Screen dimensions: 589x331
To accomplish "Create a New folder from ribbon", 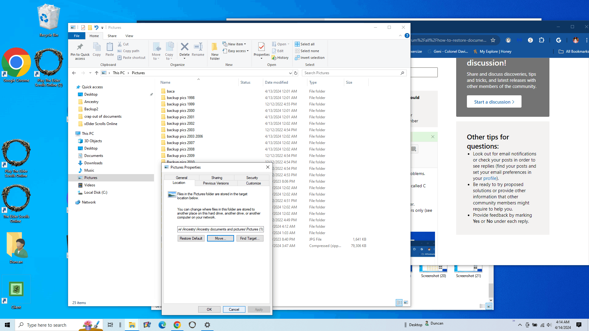I will [x=215, y=51].
